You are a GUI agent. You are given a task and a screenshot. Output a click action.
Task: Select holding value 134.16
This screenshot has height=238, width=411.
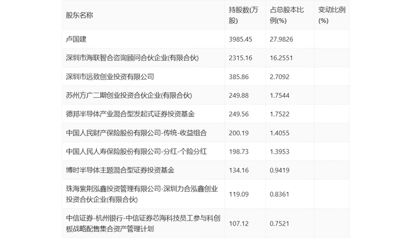tap(238, 170)
